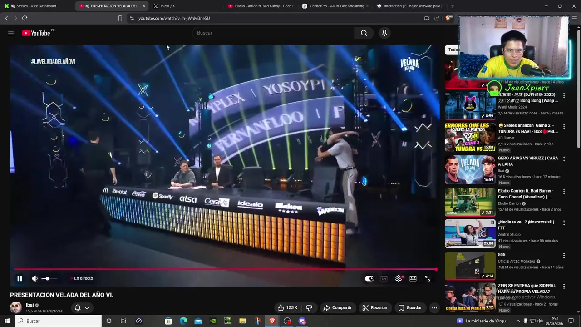The image size is (581, 327).
Task: Open Coco Chanel Visualizer thumbnail
Action: (470, 202)
